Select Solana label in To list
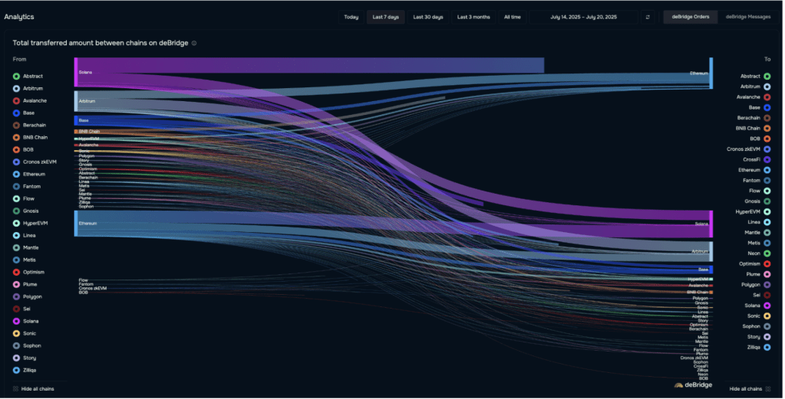This screenshot has width=785, height=399. click(752, 306)
